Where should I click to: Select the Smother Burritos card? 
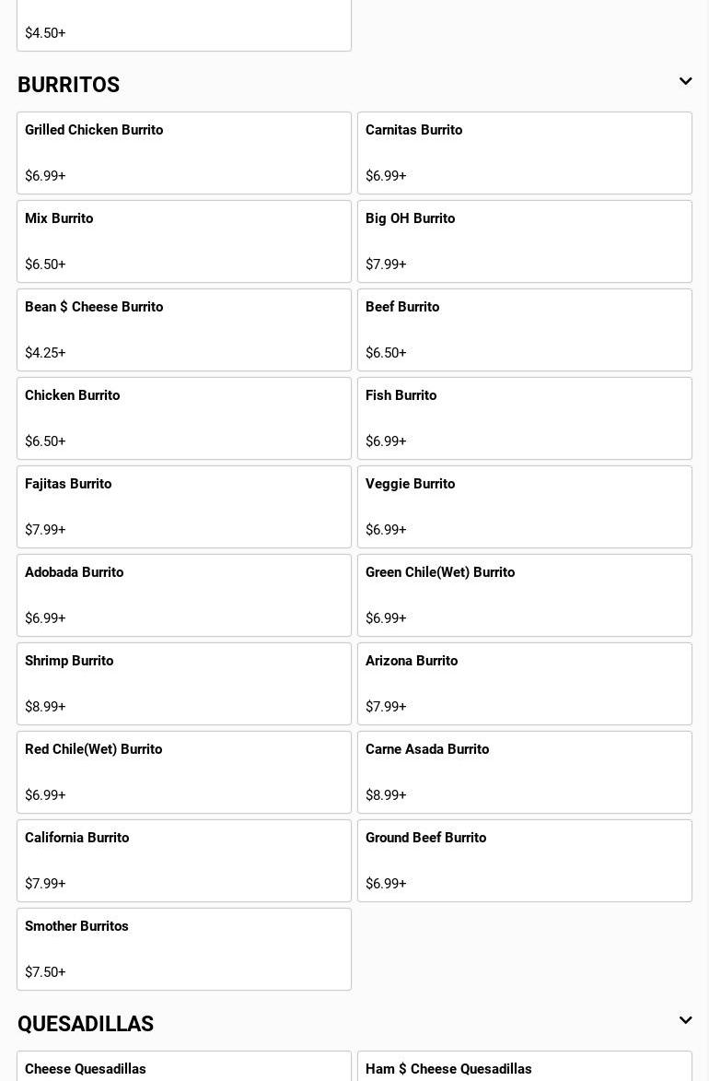click(x=184, y=949)
